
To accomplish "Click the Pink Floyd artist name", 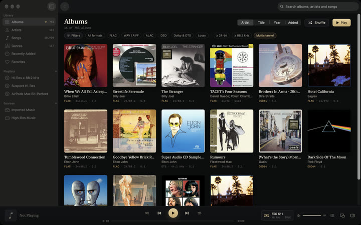I will pos(314,162).
